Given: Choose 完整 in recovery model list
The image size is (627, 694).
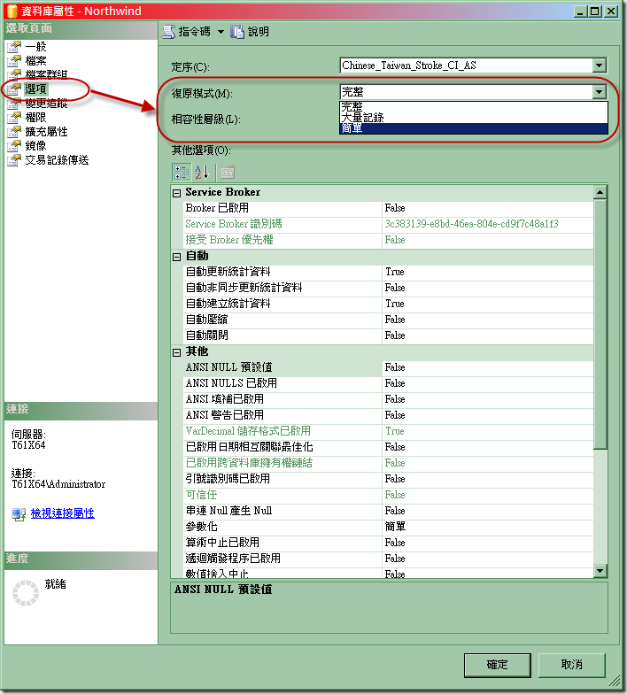Looking at the screenshot, I should click(474, 106).
